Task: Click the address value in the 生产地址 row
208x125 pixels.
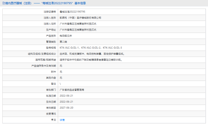Action: pos(78,30)
